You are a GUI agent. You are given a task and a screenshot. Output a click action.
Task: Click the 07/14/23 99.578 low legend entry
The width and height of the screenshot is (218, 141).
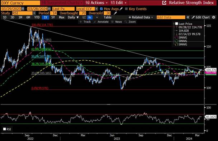click(189, 34)
